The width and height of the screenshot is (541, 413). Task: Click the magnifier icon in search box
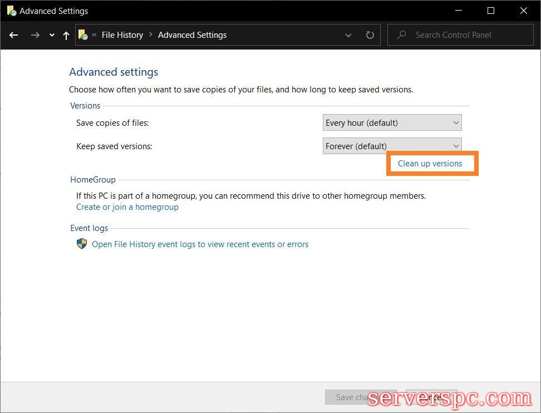(401, 35)
